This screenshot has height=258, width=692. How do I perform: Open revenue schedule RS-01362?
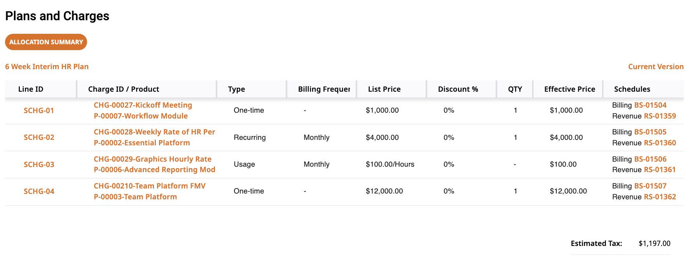[660, 197]
